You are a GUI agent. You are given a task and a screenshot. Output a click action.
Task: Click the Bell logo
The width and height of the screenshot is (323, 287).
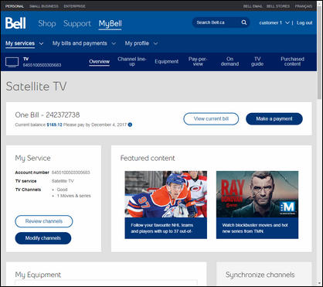15,23
